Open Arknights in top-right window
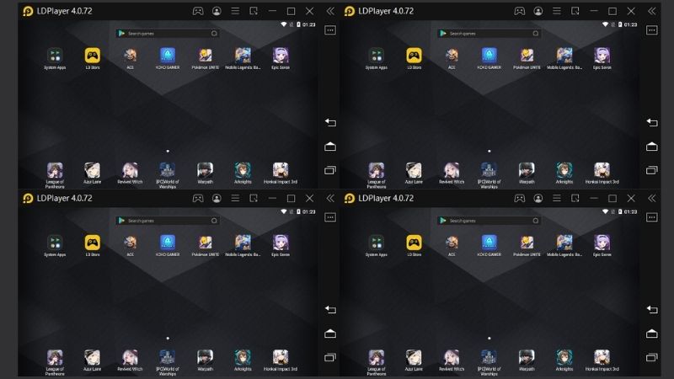 [x=564, y=170]
